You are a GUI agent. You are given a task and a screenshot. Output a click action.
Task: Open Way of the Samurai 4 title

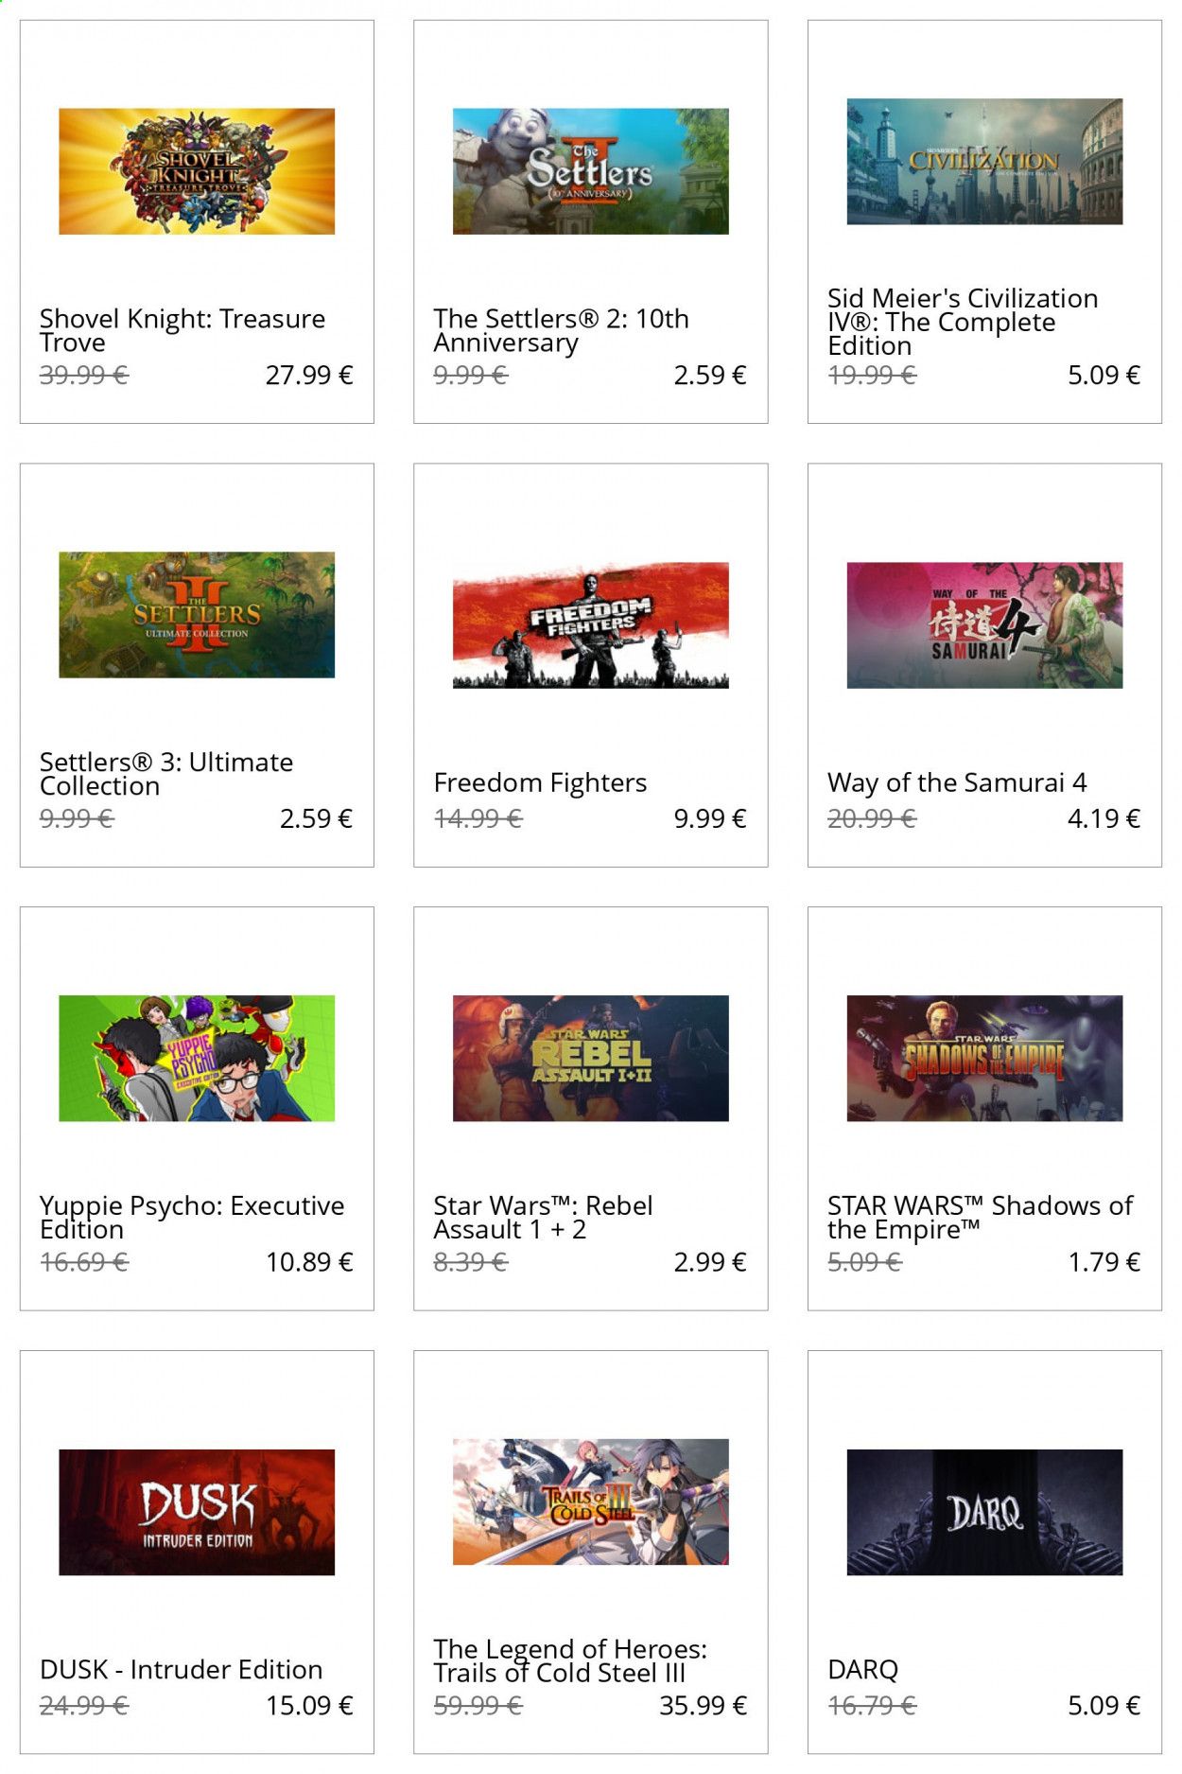957,782
